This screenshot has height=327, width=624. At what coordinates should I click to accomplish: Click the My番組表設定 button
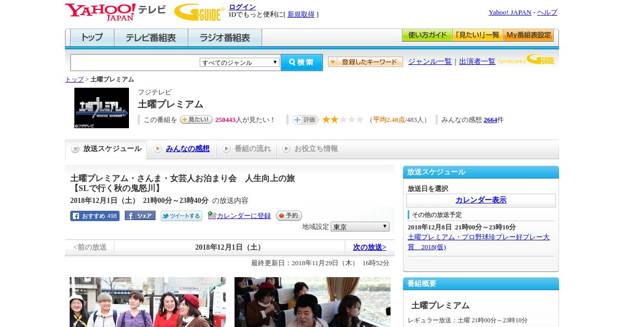[x=528, y=35]
